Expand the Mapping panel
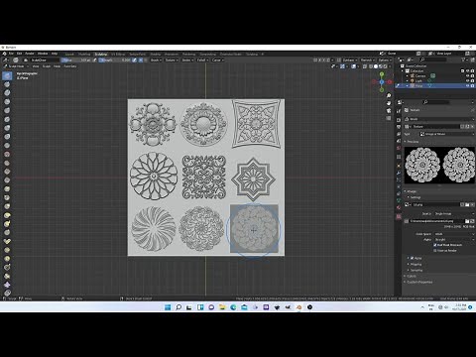This screenshot has width=476, height=357. [416, 264]
